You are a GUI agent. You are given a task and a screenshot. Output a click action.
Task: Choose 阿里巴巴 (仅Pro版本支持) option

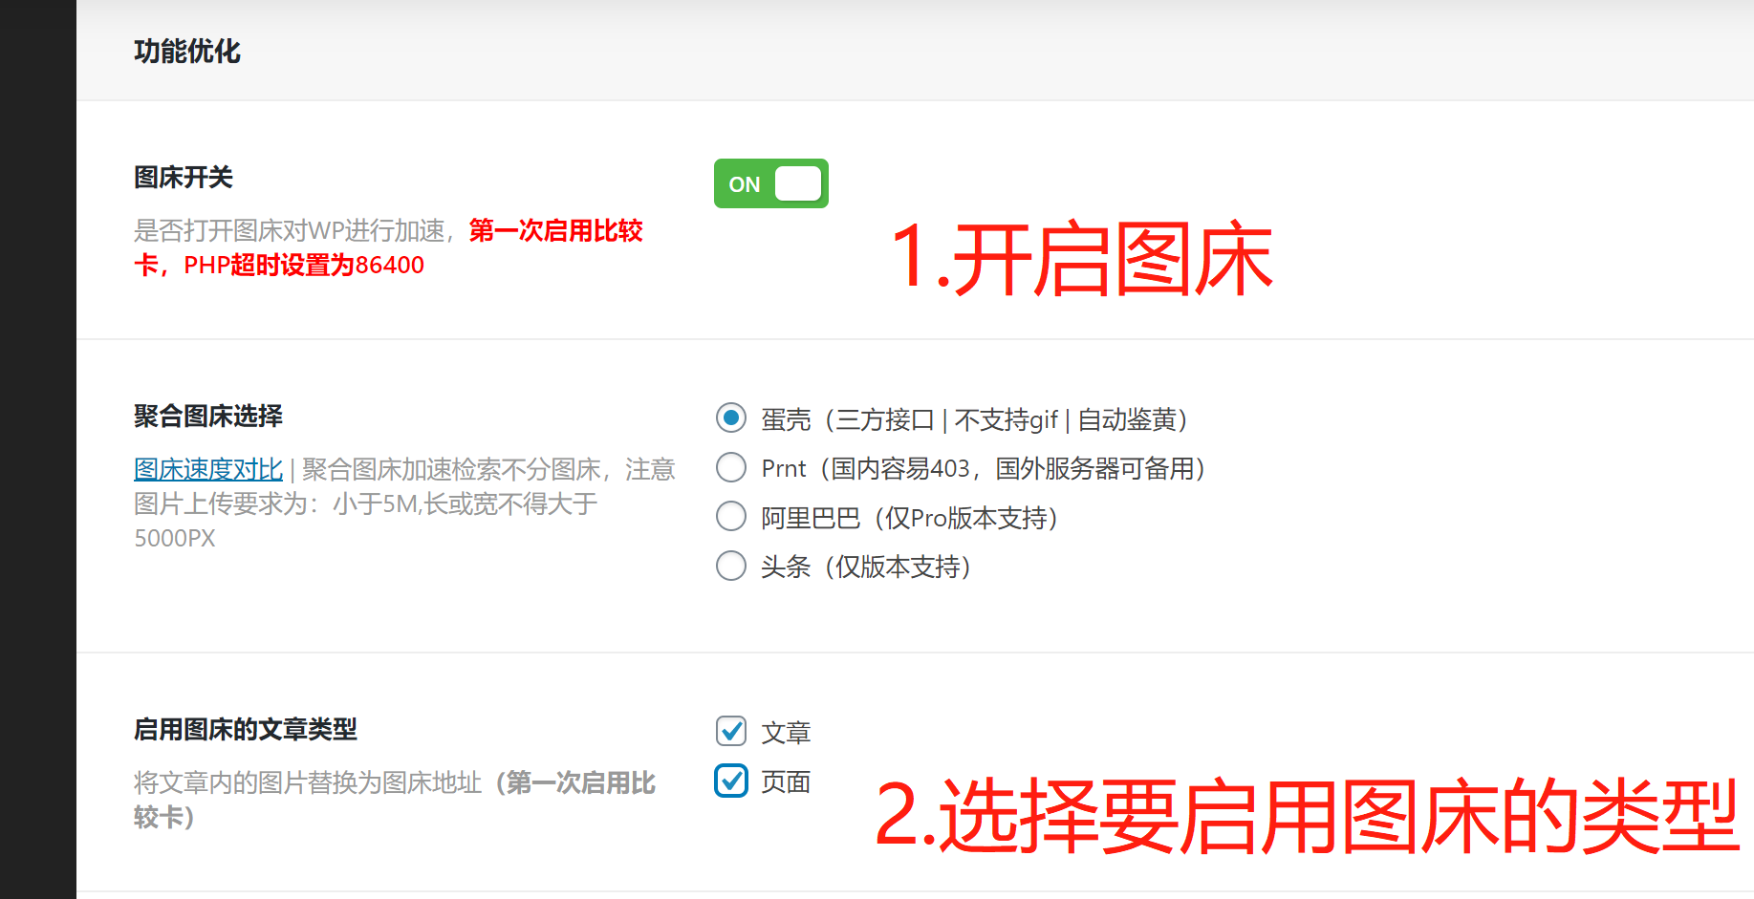tap(730, 516)
